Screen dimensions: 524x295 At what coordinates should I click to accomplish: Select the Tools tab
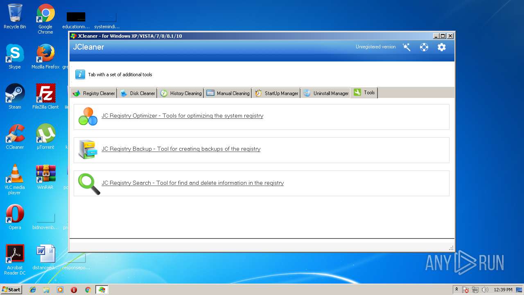click(364, 93)
